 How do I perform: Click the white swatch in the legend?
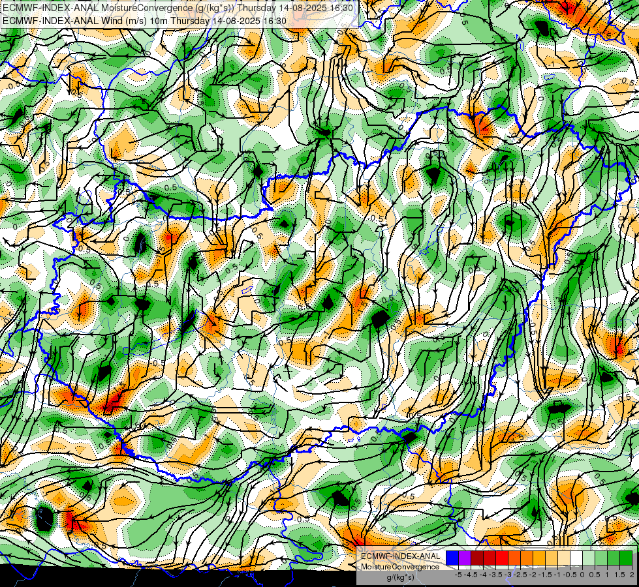576,558
